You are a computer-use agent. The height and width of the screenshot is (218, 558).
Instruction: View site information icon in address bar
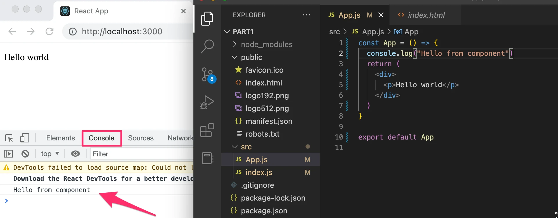tap(73, 31)
